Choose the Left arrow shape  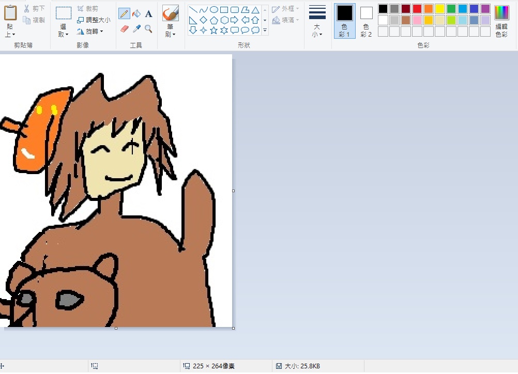245,20
